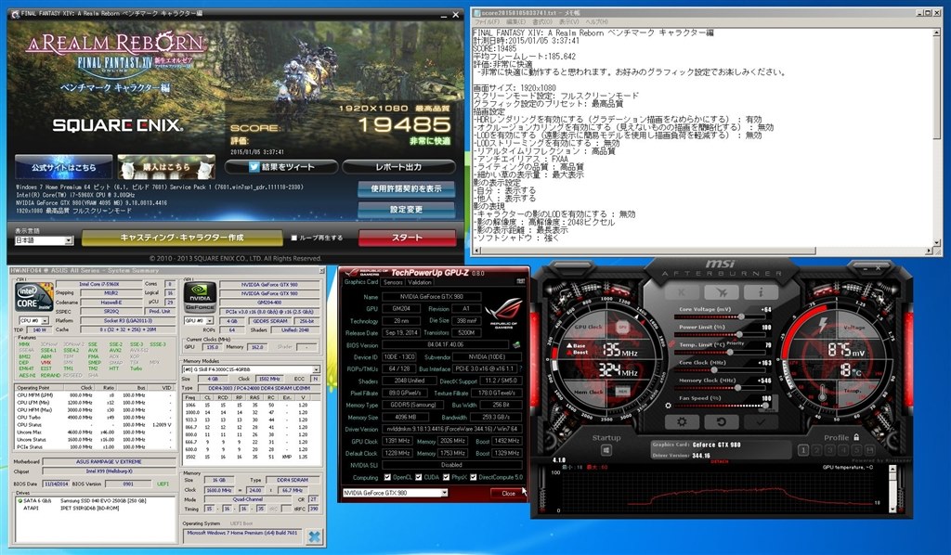
Task: Open the display language dropdown (日本語)
Action: (x=44, y=240)
